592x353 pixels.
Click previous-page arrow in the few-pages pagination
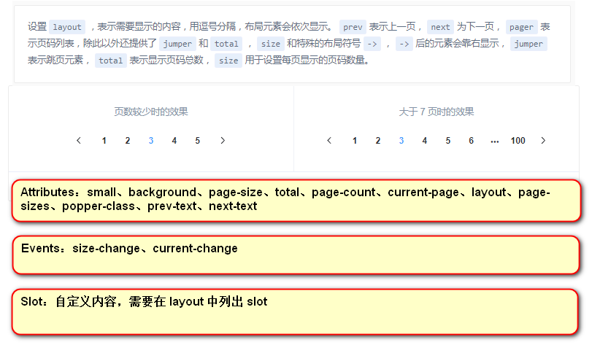(79, 141)
